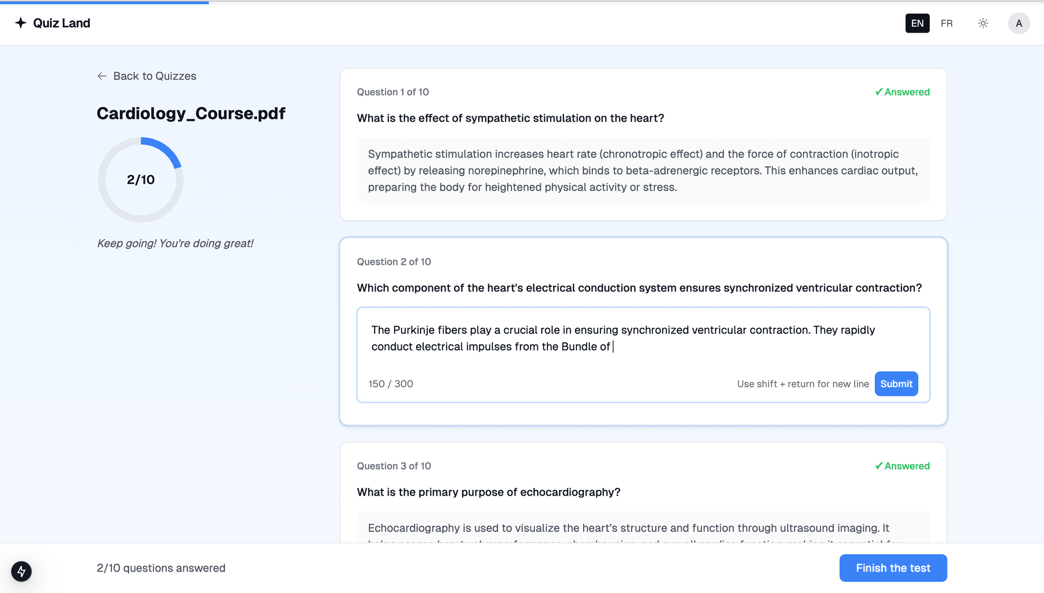The height and width of the screenshot is (593, 1044).
Task: Switch language to EN
Action: [x=917, y=23]
